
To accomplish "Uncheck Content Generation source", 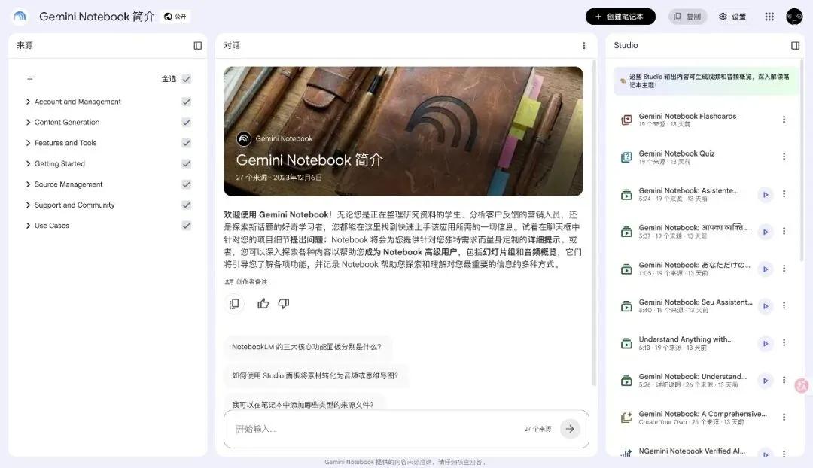I will (x=187, y=123).
